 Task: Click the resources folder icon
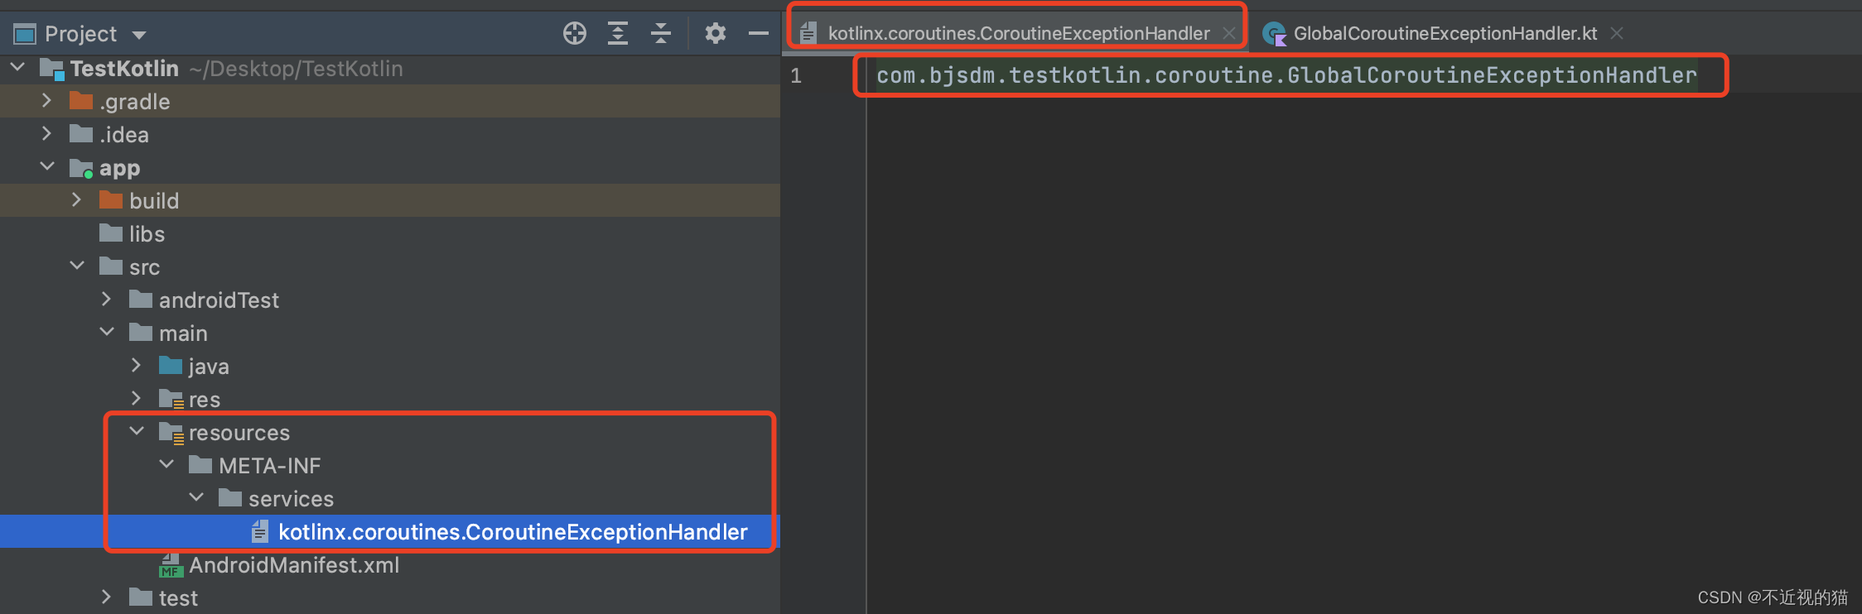coord(171,433)
